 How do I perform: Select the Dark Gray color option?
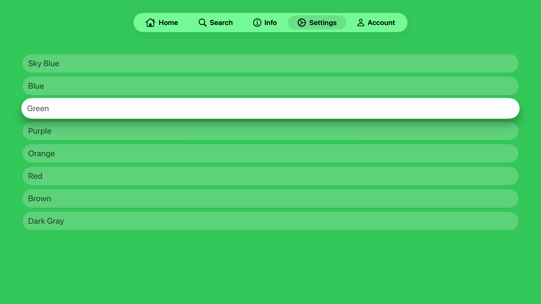[x=270, y=221]
